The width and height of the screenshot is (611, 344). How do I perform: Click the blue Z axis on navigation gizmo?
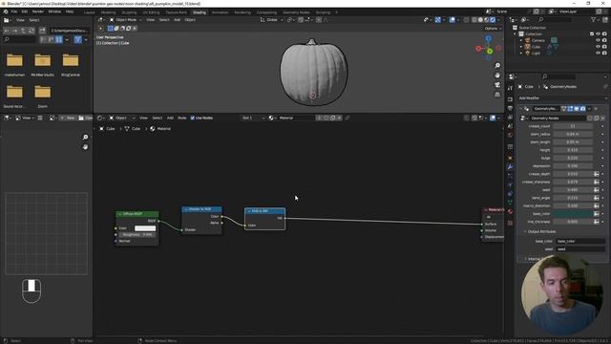[488, 38]
